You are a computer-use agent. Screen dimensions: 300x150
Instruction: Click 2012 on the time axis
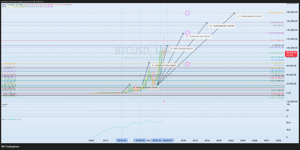(x=105, y=141)
